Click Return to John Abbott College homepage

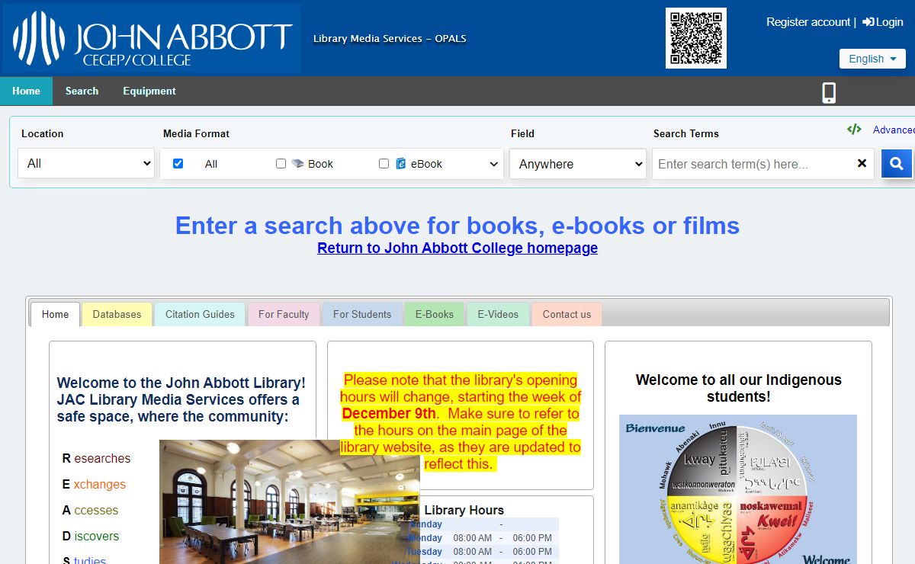point(457,248)
